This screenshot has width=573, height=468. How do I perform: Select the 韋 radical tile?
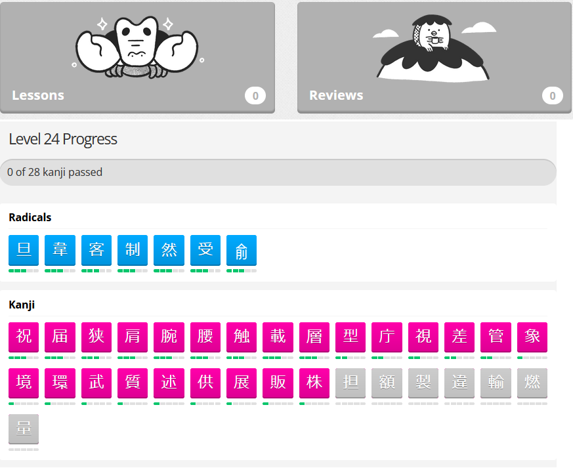pyautogui.click(x=60, y=250)
